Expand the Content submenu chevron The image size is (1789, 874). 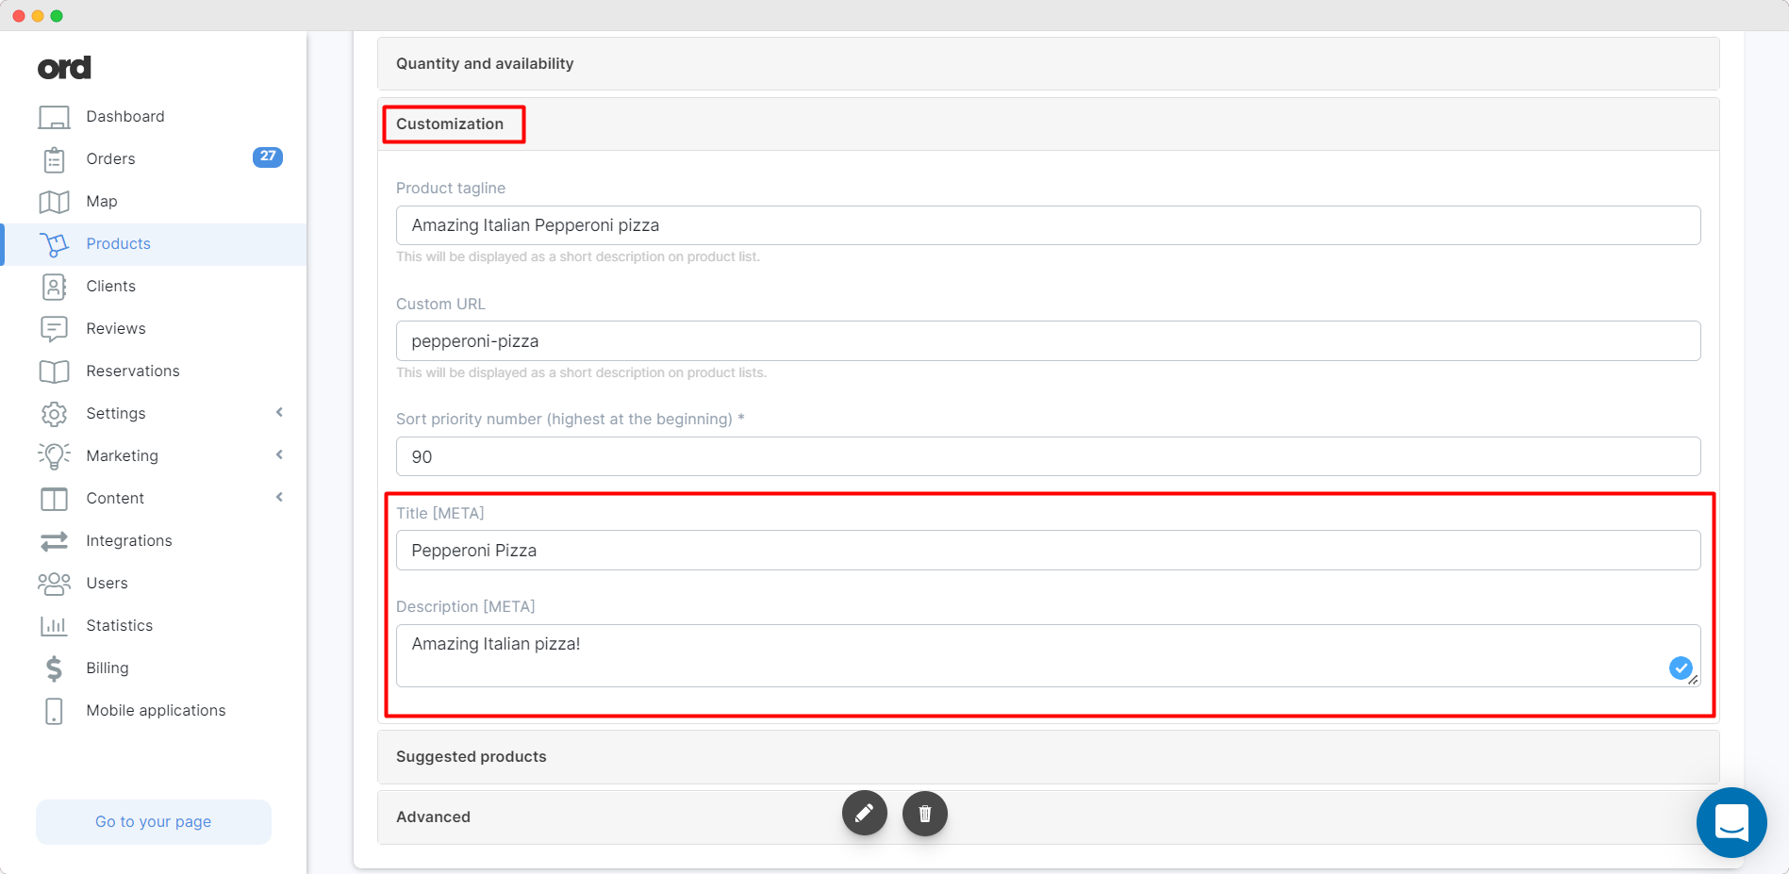click(x=279, y=498)
